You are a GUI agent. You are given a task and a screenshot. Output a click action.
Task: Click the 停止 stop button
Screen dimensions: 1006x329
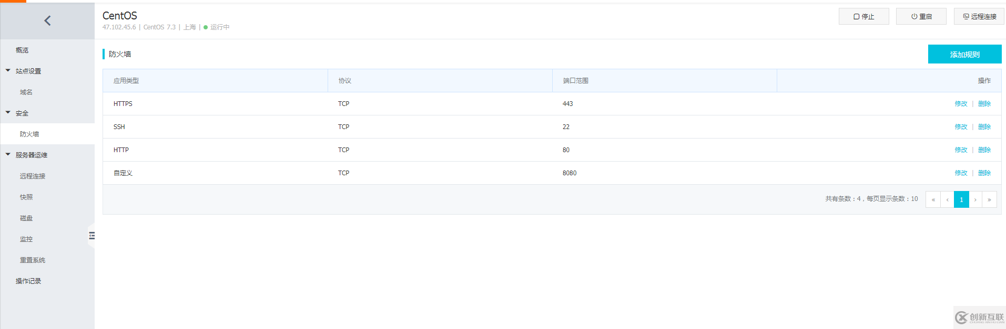pyautogui.click(x=863, y=16)
